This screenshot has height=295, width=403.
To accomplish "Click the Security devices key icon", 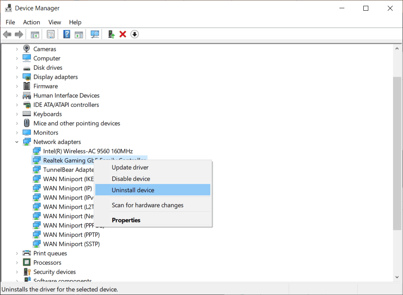I will pos(27,271).
